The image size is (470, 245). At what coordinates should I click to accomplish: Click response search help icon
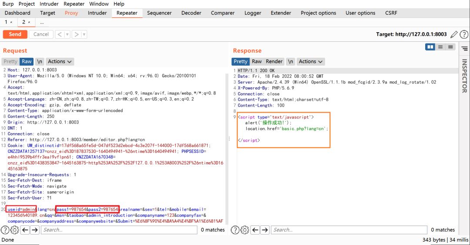235,230
